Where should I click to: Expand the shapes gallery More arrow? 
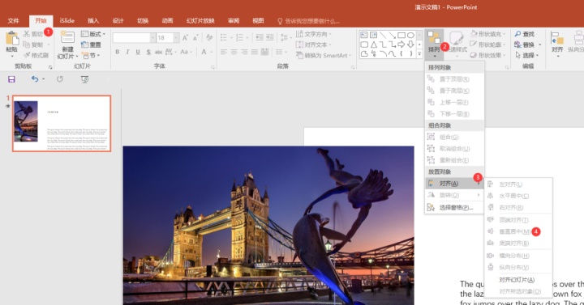[419, 54]
